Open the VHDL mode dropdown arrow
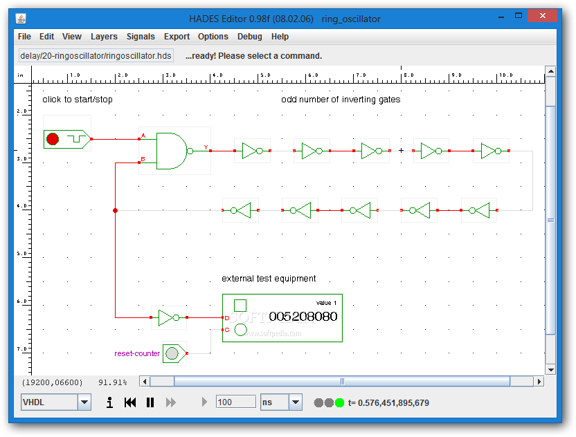Viewport: 576px width, 437px height. pos(84,402)
